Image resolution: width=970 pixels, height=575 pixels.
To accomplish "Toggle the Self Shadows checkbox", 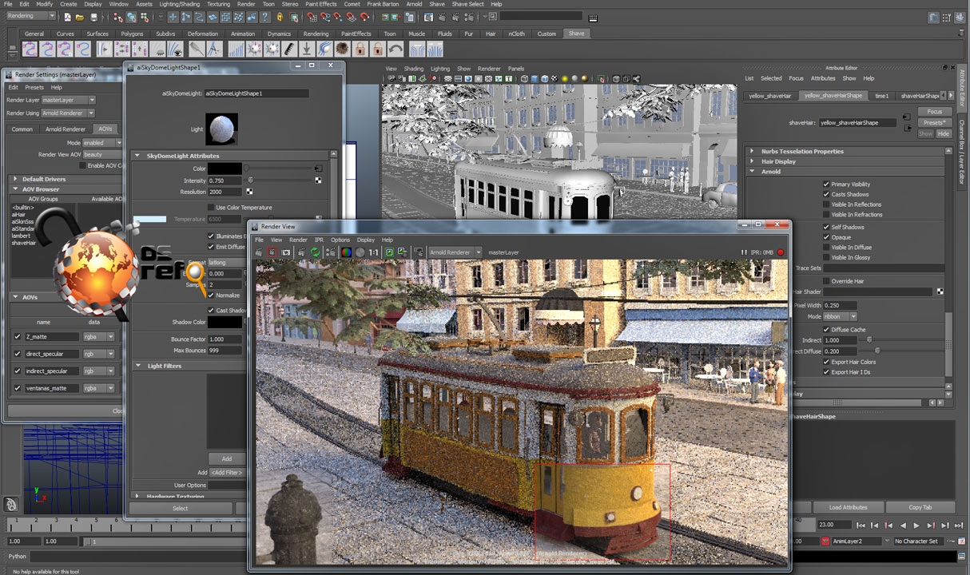I will point(826,228).
